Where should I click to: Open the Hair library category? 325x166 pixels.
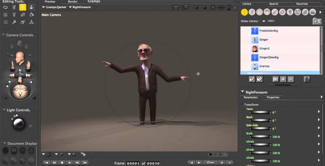[267, 12]
